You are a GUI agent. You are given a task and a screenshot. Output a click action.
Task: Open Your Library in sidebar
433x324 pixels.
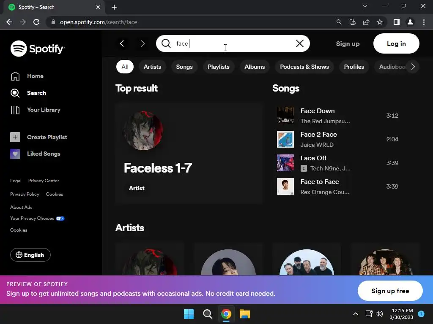(36, 110)
